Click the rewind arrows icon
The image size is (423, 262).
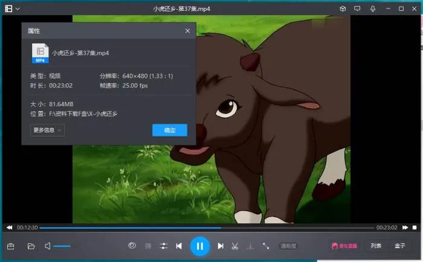coord(10,228)
